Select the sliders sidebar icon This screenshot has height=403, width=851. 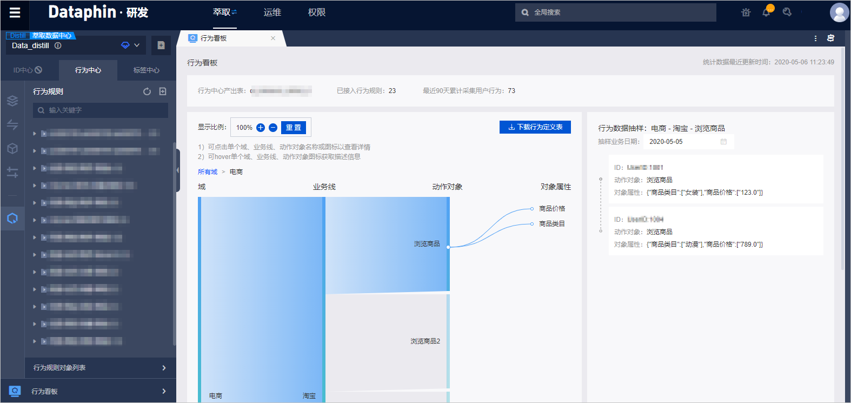tap(12, 172)
